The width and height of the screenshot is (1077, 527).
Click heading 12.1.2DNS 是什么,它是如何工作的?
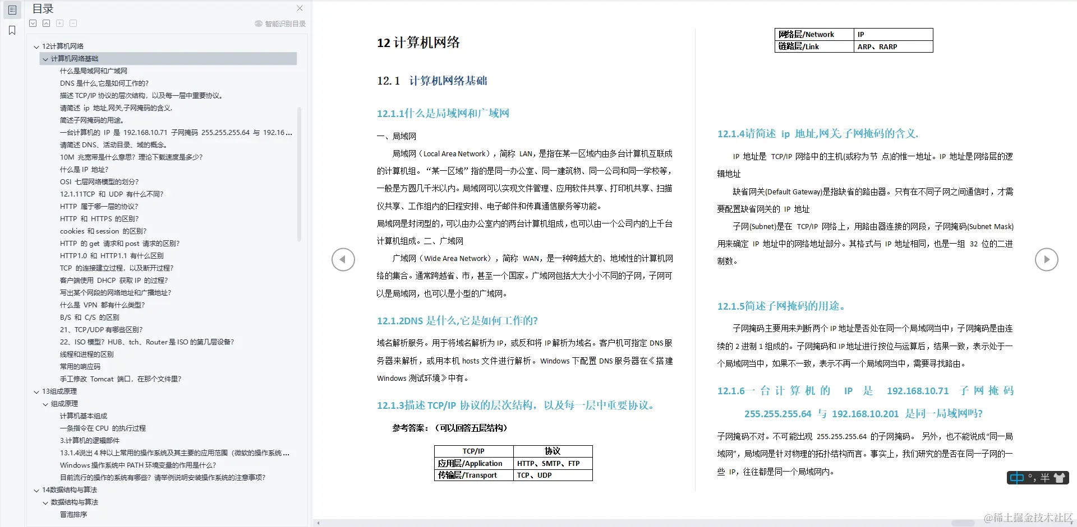(457, 321)
